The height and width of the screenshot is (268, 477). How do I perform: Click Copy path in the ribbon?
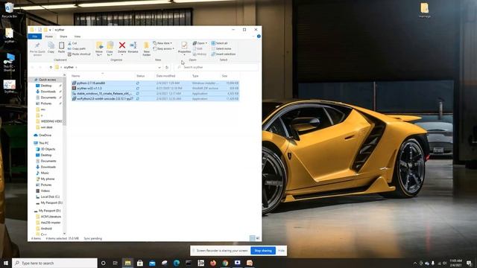click(77, 48)
